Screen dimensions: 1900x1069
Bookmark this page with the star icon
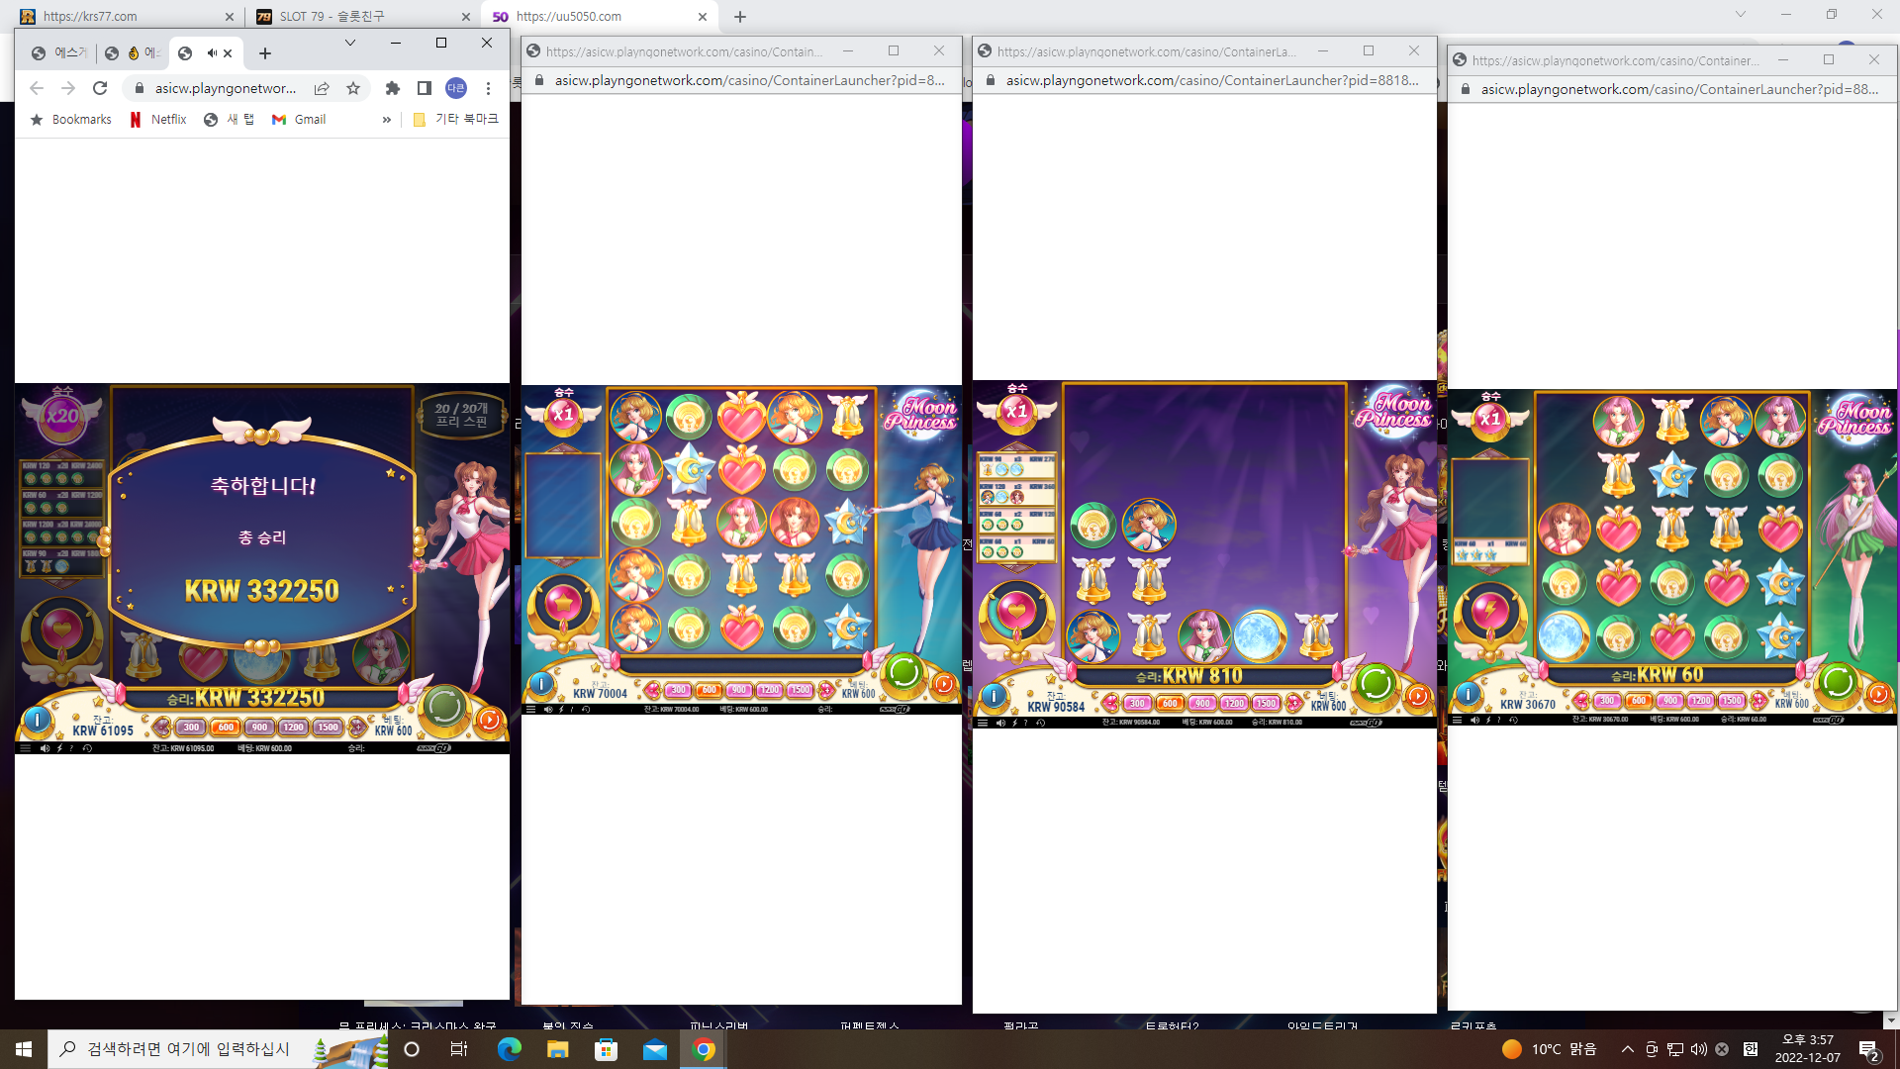point(353,88)
